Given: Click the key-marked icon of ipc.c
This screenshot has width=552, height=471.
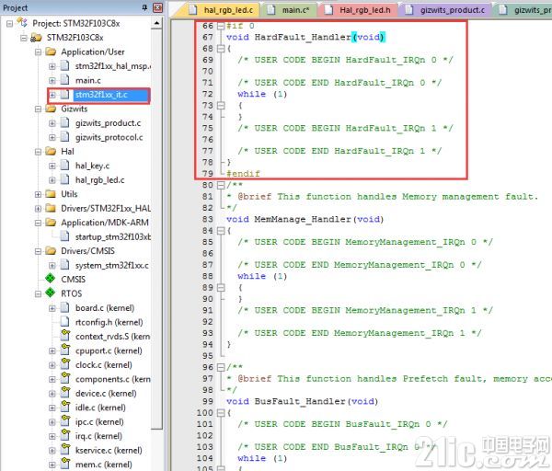Looking at the screenshot, I should [x=65, y=420].
